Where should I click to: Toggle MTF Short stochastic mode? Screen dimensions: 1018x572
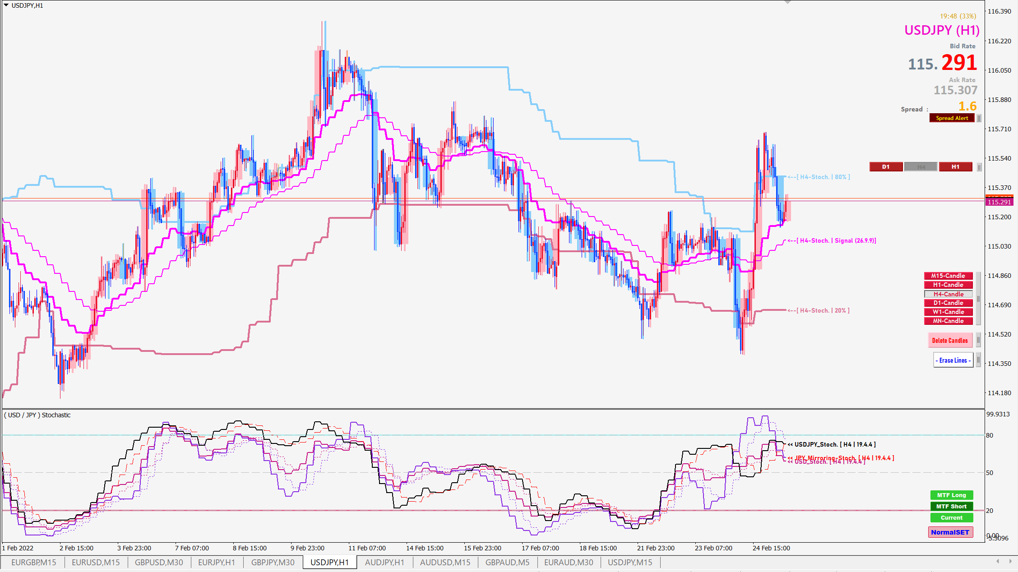(951, 507)
